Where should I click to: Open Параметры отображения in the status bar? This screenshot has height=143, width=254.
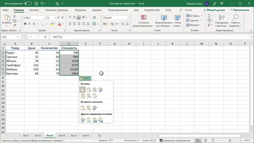coord(175,141)
